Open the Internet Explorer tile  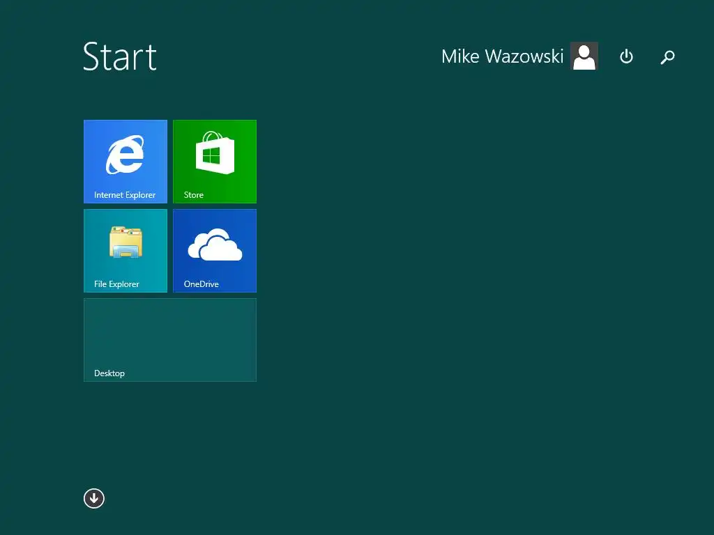click(x=126, y=162)
